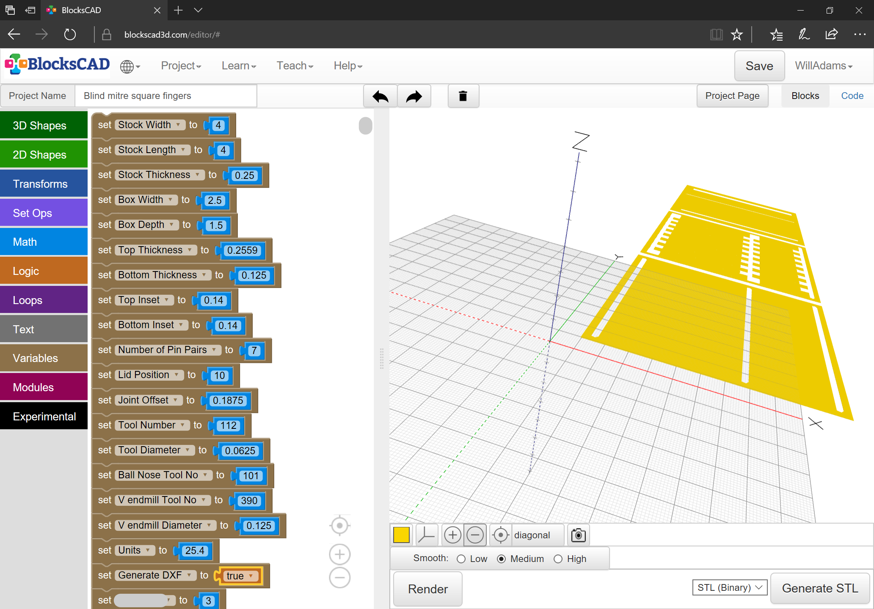This screenshot has width=874, height=609.
Task: Open the Modules block category
Action: coord(44,387)
